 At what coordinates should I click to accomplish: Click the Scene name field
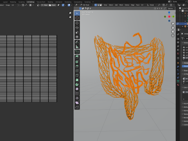pyautogui.click(x=179, y=2)
